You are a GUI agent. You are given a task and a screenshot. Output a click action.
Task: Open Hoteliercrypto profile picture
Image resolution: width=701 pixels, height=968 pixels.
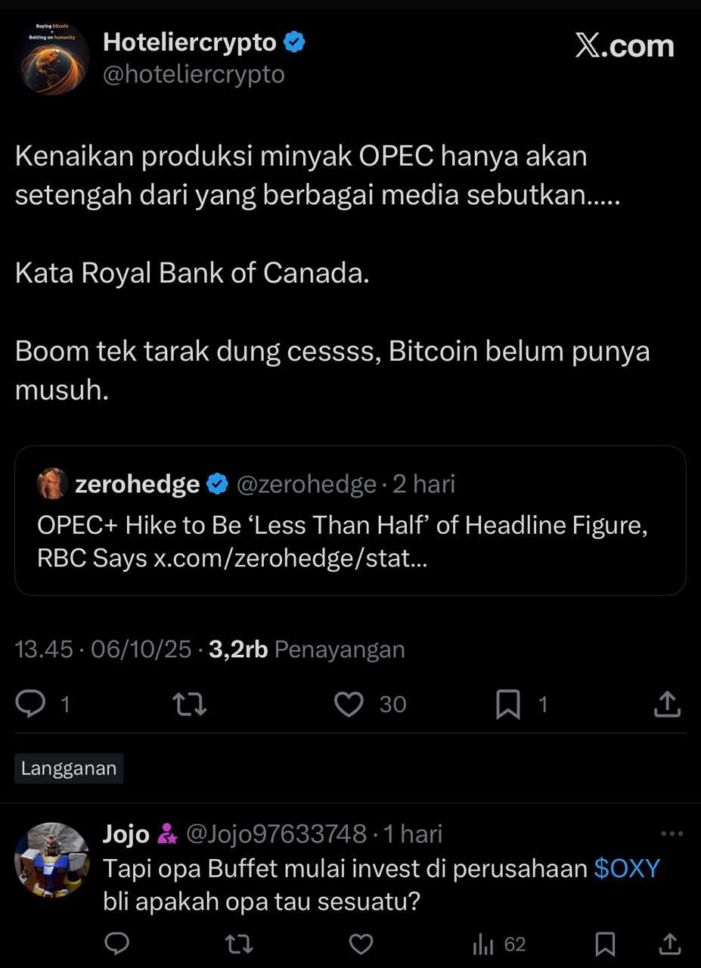pos(52,58)
